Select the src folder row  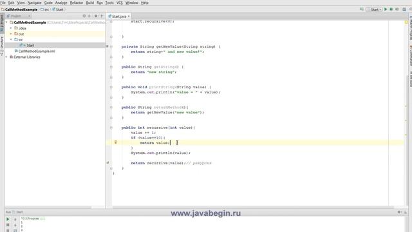(x=55, y=40)
